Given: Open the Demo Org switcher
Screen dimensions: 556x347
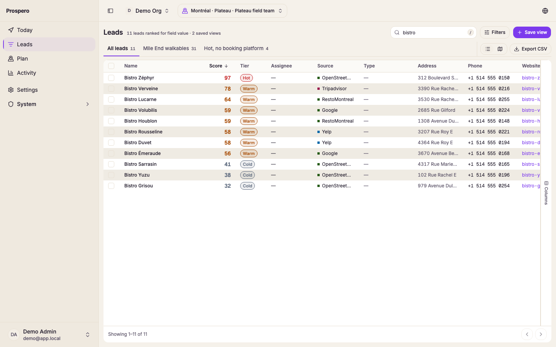Looking at the screenshot, I should (x=148, y=11).
